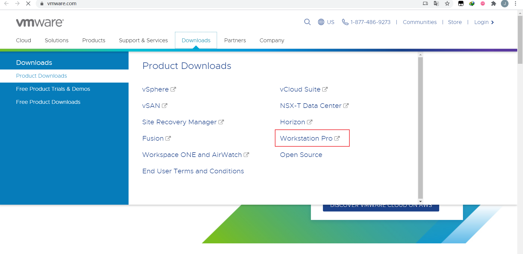Open the Products navigation menu

tap(94, 40)
